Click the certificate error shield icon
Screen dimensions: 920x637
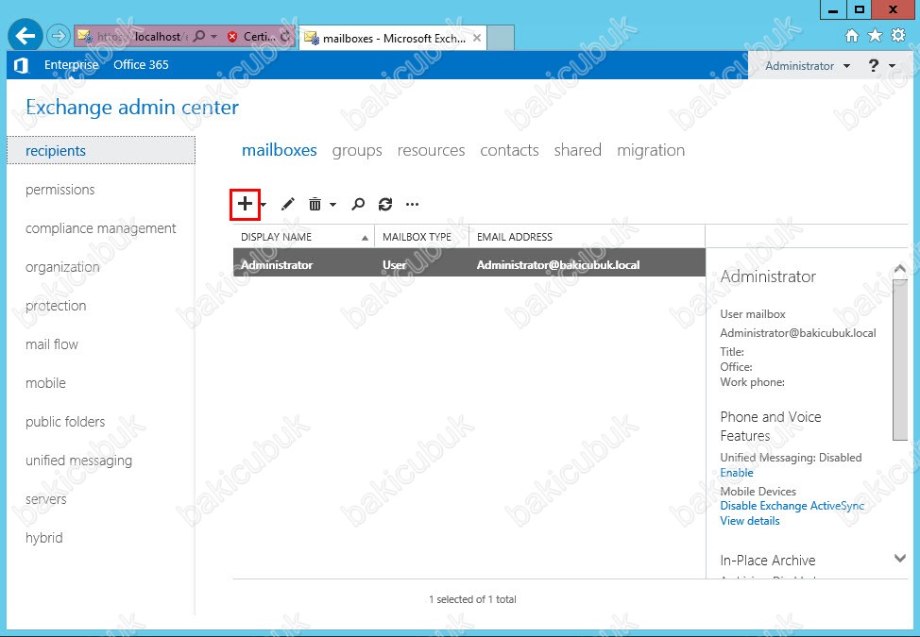(232, 37)
